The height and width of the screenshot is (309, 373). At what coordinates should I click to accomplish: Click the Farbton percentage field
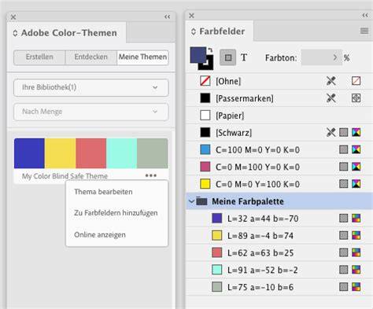321,57
